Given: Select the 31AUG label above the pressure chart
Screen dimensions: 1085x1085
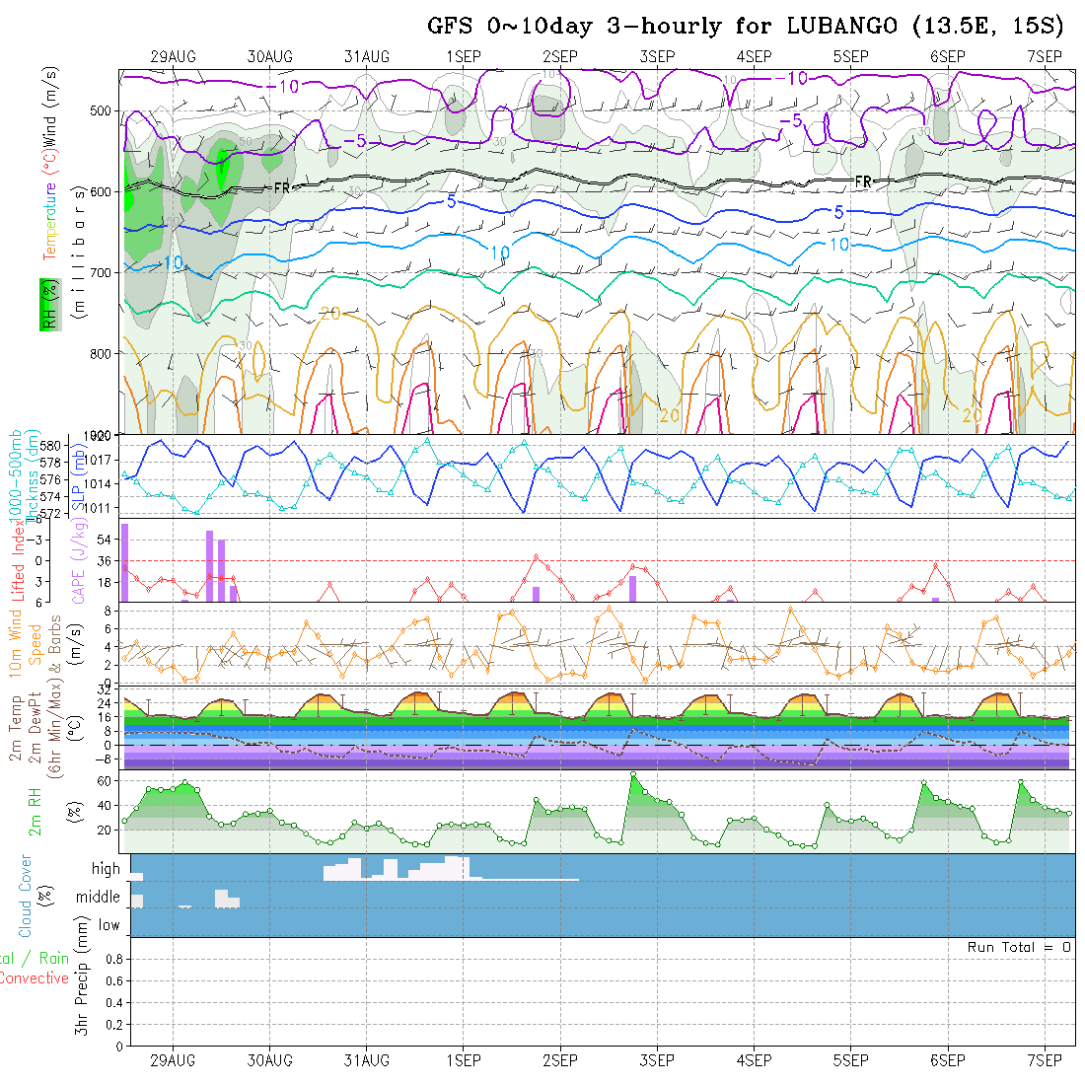Looking at the screenshot, I should pos(367,57).
